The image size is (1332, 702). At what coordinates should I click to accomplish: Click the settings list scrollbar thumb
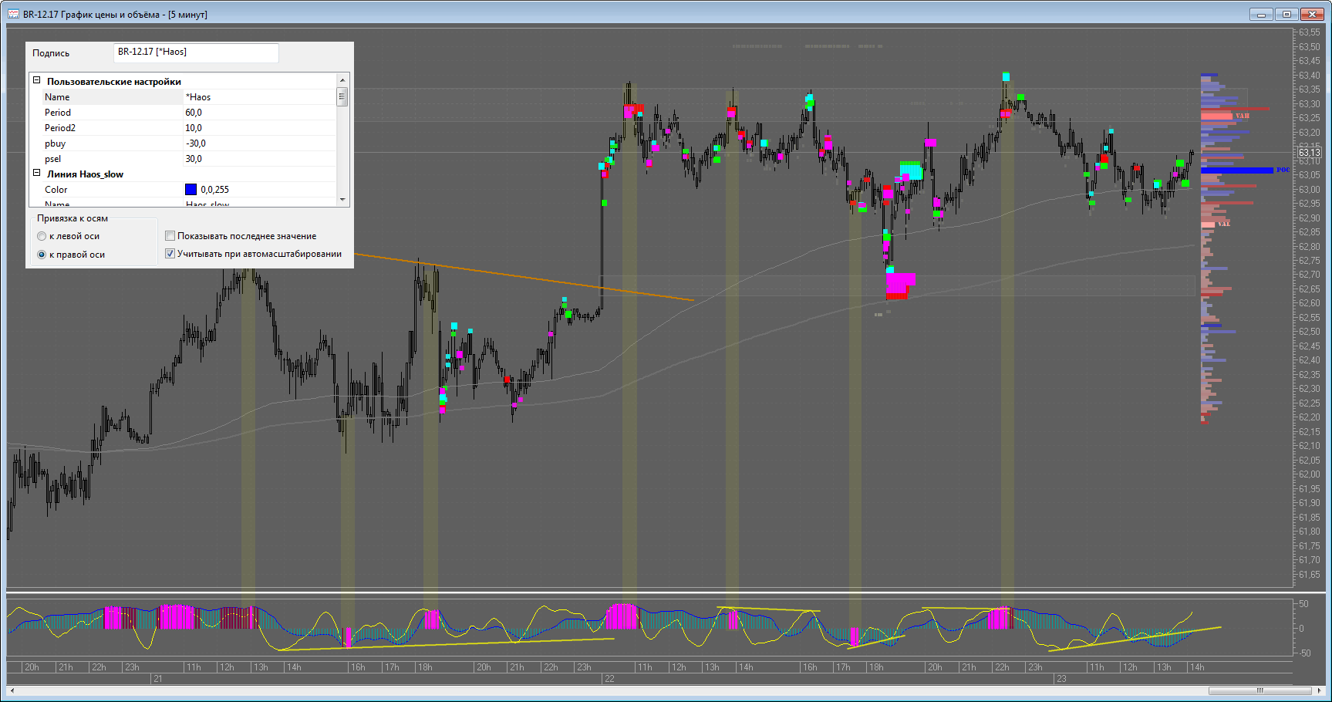342,96
